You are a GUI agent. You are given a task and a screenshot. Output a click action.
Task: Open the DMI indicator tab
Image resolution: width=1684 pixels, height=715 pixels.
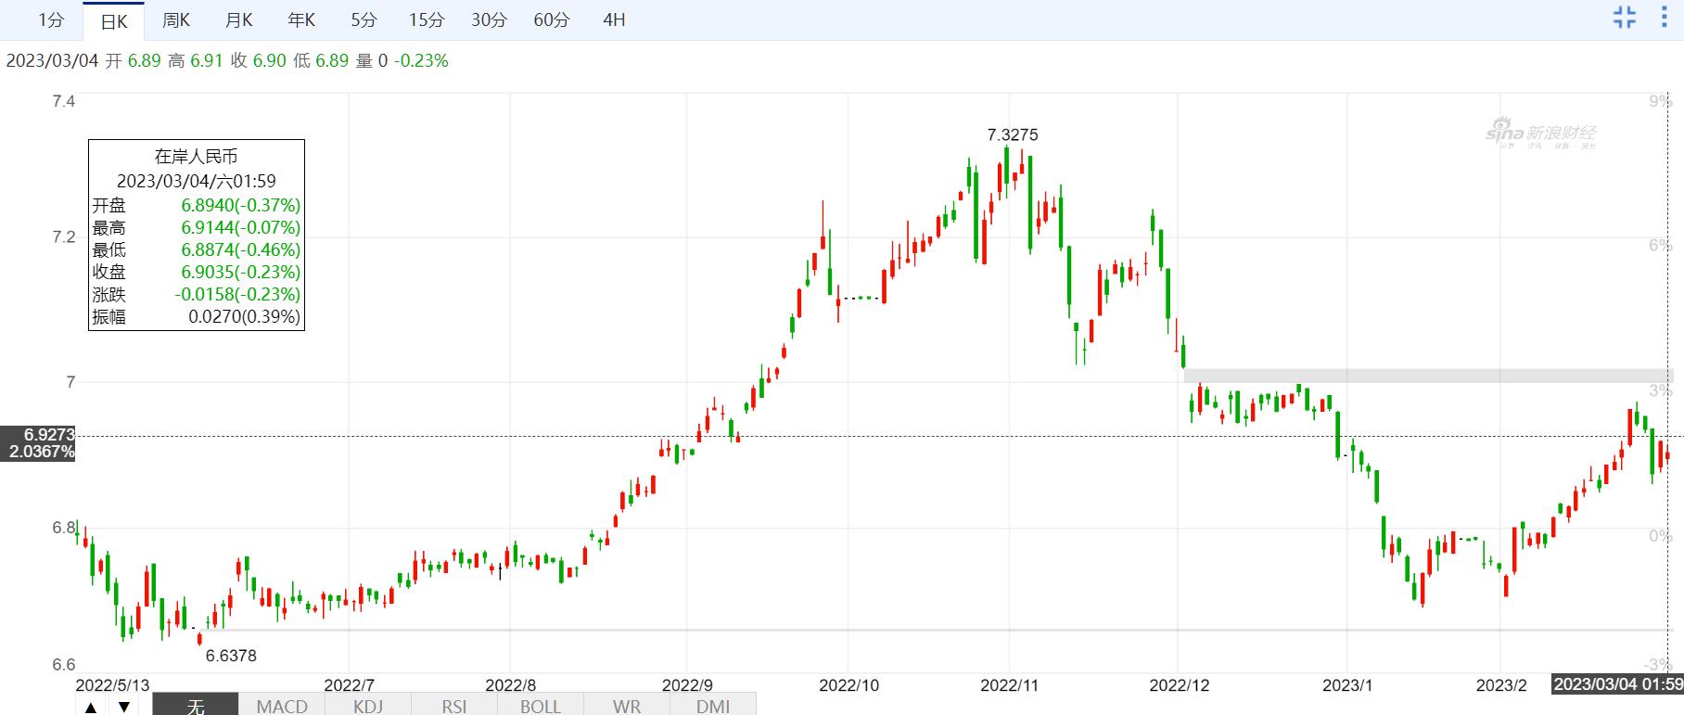(713, 706)
